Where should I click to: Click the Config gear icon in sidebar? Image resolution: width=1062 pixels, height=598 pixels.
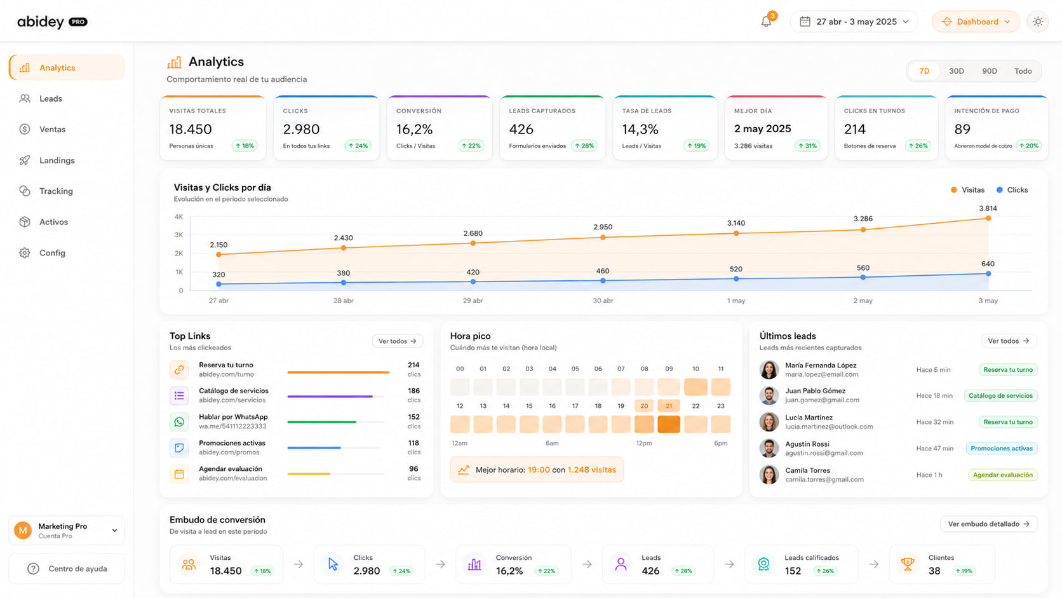click(x=25, y=253)
